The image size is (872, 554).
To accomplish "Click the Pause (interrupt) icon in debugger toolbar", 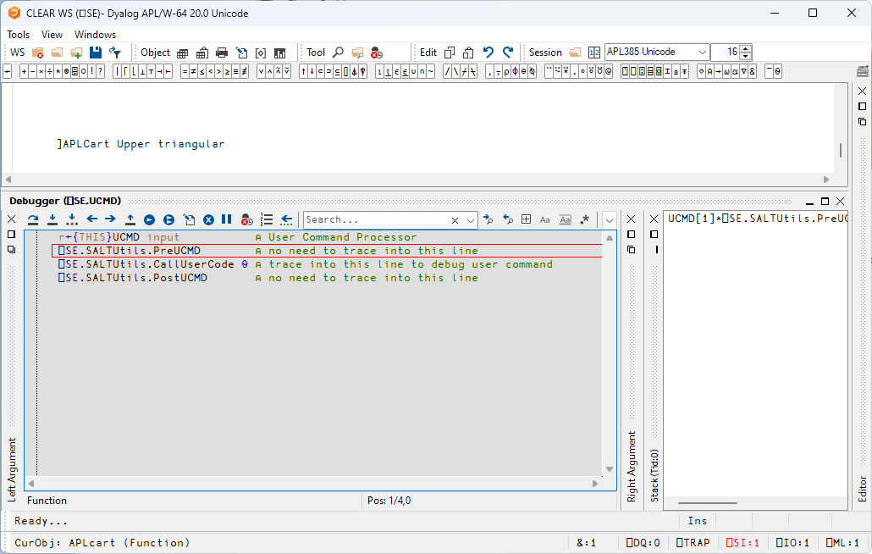I will (x=226, y=219).
